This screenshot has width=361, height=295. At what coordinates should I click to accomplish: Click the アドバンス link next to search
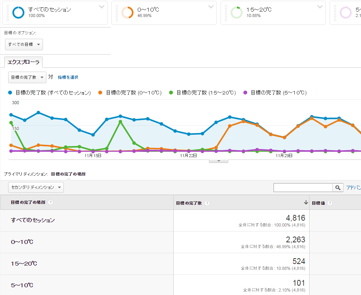click(x=353, y=188)
